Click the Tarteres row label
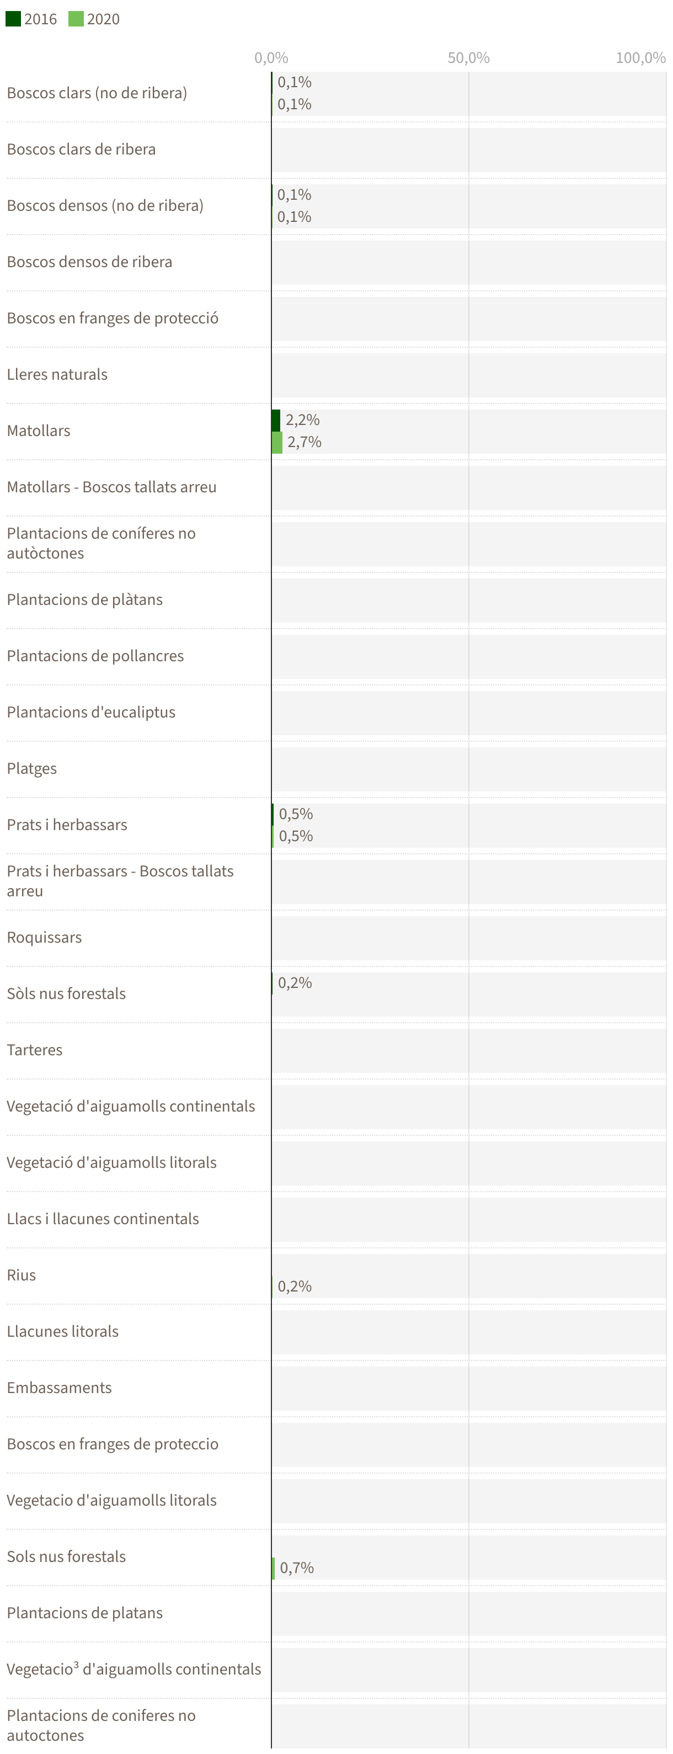This screenshot has width=673, height=1754. (35, 1050)
